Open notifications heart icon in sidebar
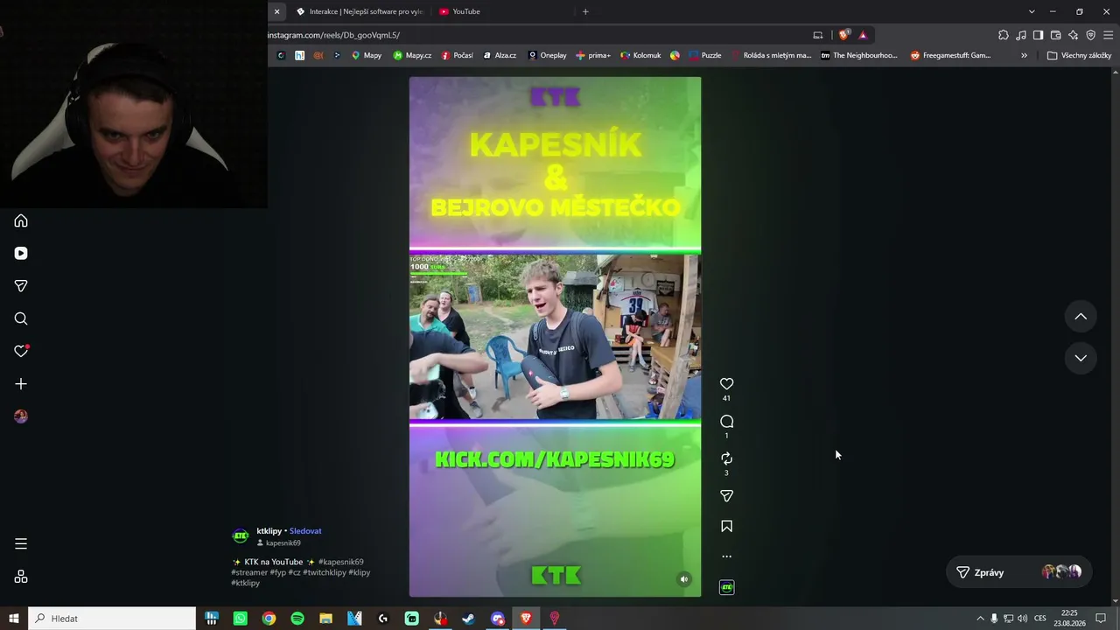1120x630 pixels. click(21, 351)
